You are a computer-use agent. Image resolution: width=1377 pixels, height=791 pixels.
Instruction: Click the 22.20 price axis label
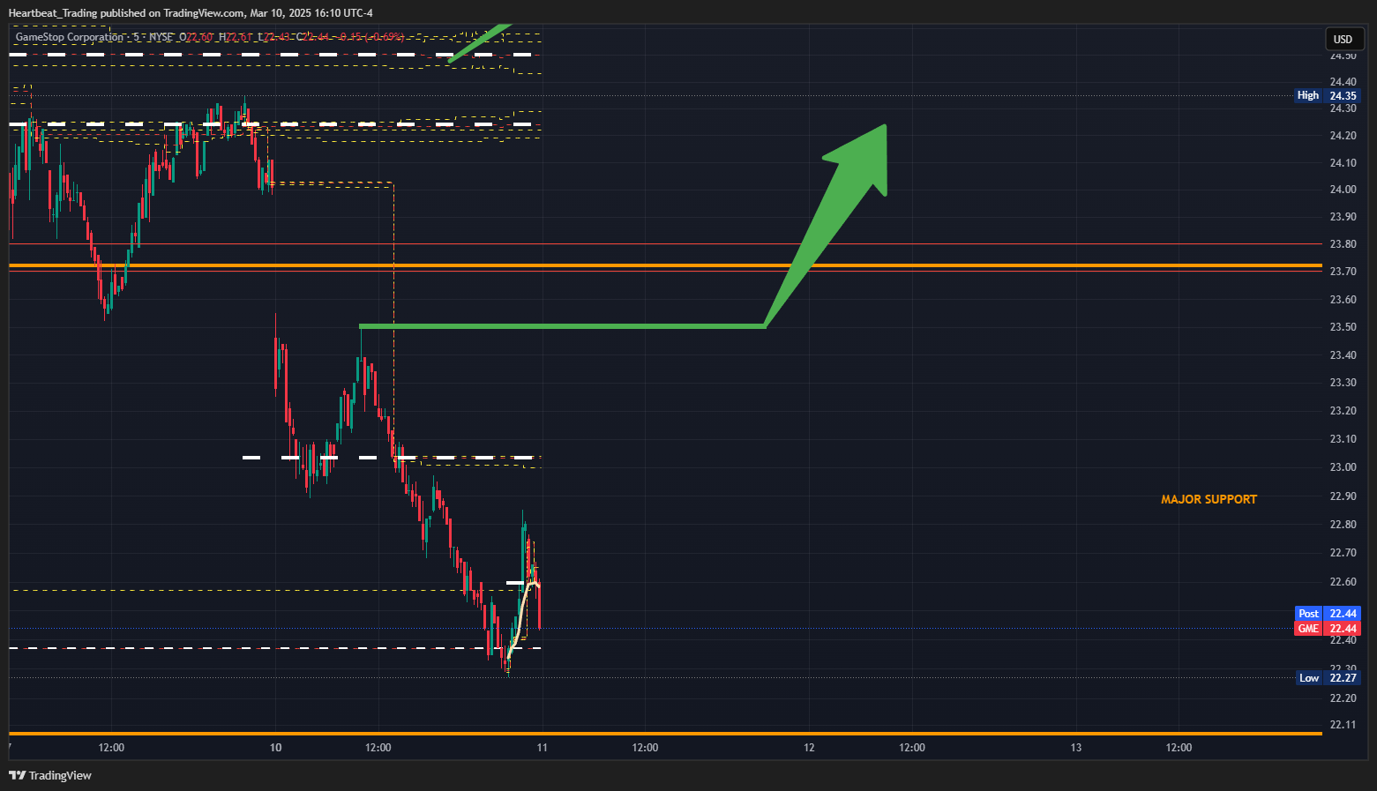pyautogui.click(x=1343, y=698)
